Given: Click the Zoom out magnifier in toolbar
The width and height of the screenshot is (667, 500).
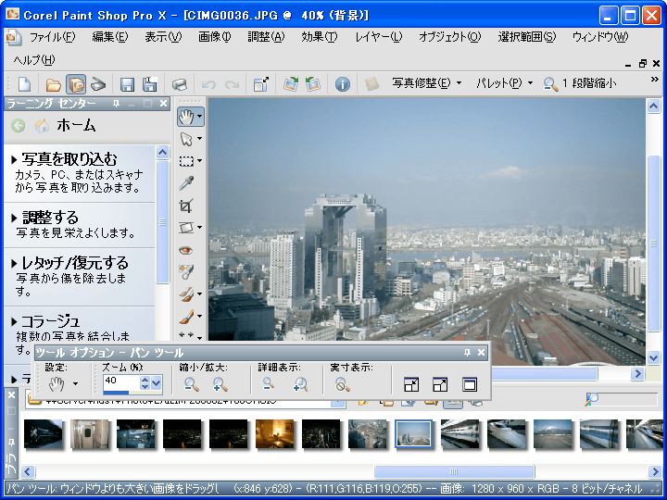Looking at the screenshot, I should [x=551, y=83].
